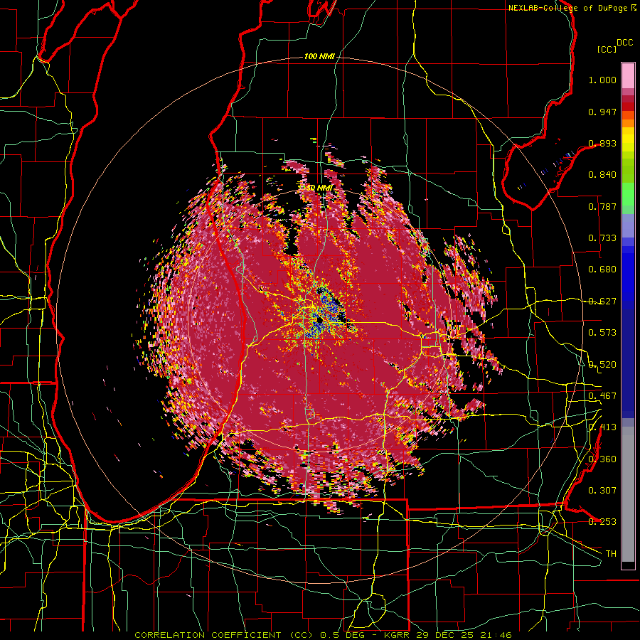Click the 1.000 legend value
Image resolution: width=640 pixels, height=640 pixels.
point(602,80)
